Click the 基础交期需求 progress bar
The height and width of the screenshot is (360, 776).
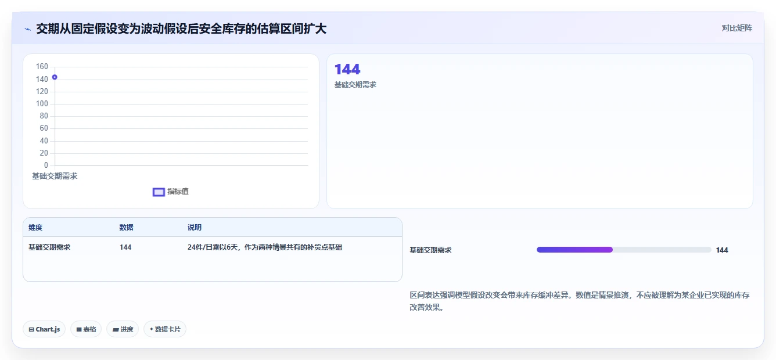tap(624, 250)
